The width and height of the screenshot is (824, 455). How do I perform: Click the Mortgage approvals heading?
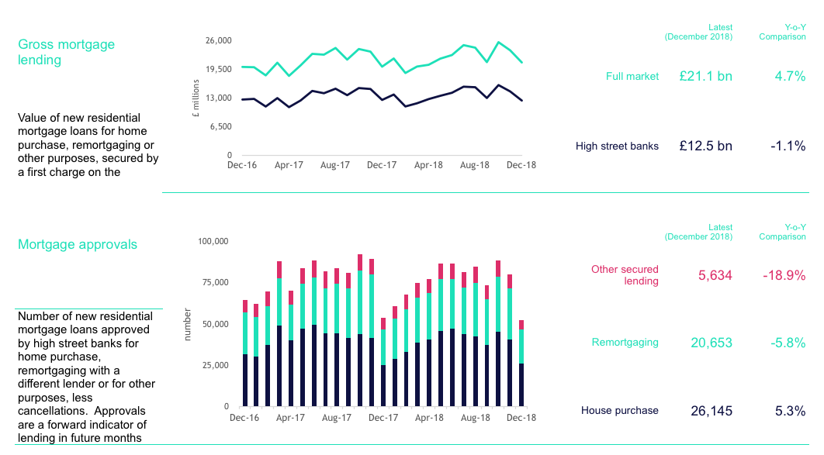pyautogui.click(x=77, y=244)
